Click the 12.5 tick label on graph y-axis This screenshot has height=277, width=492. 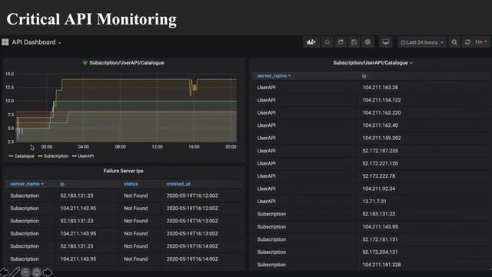point(10,87)
